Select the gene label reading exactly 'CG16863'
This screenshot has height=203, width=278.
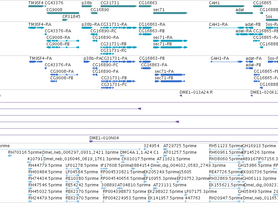[148, 3]
